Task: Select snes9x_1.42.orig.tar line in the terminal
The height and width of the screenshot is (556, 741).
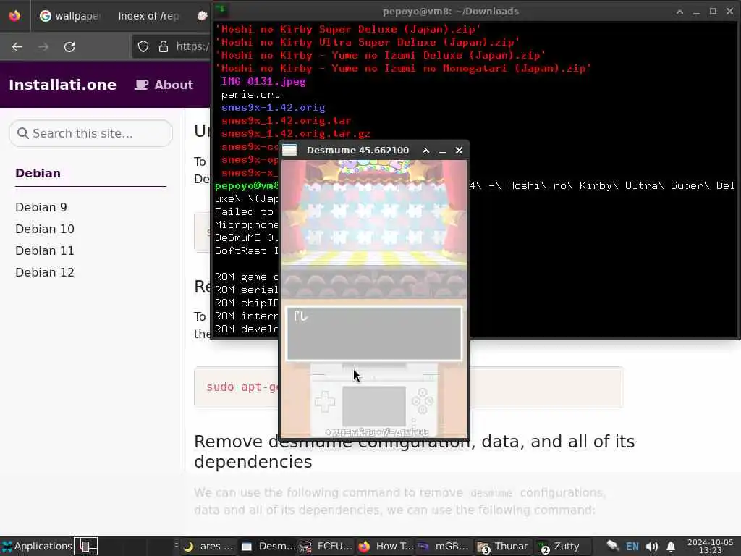Action: 286,121
